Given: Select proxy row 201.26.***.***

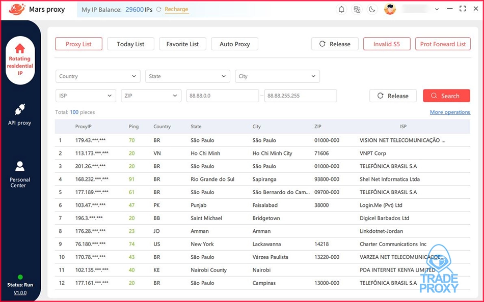Looking at the screenshot, I should 262,166.
